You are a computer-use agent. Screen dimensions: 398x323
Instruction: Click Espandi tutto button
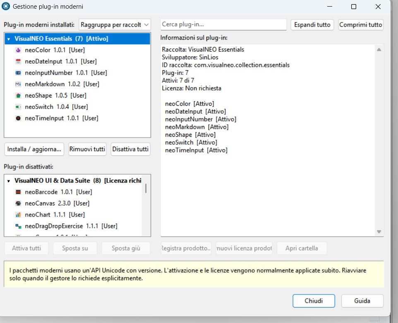click(x=312, y=25)
